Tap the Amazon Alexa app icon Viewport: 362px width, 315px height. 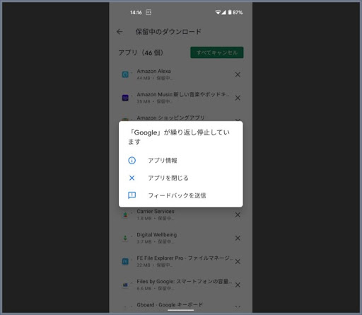click(125, 74)
